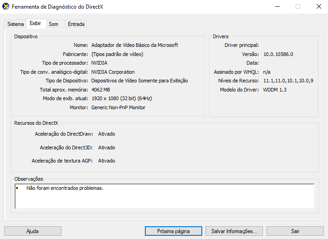Click 'Ativado' next to Aceleração de textura AGP
The height and width of the screenshot is (239, 328).
107,161
